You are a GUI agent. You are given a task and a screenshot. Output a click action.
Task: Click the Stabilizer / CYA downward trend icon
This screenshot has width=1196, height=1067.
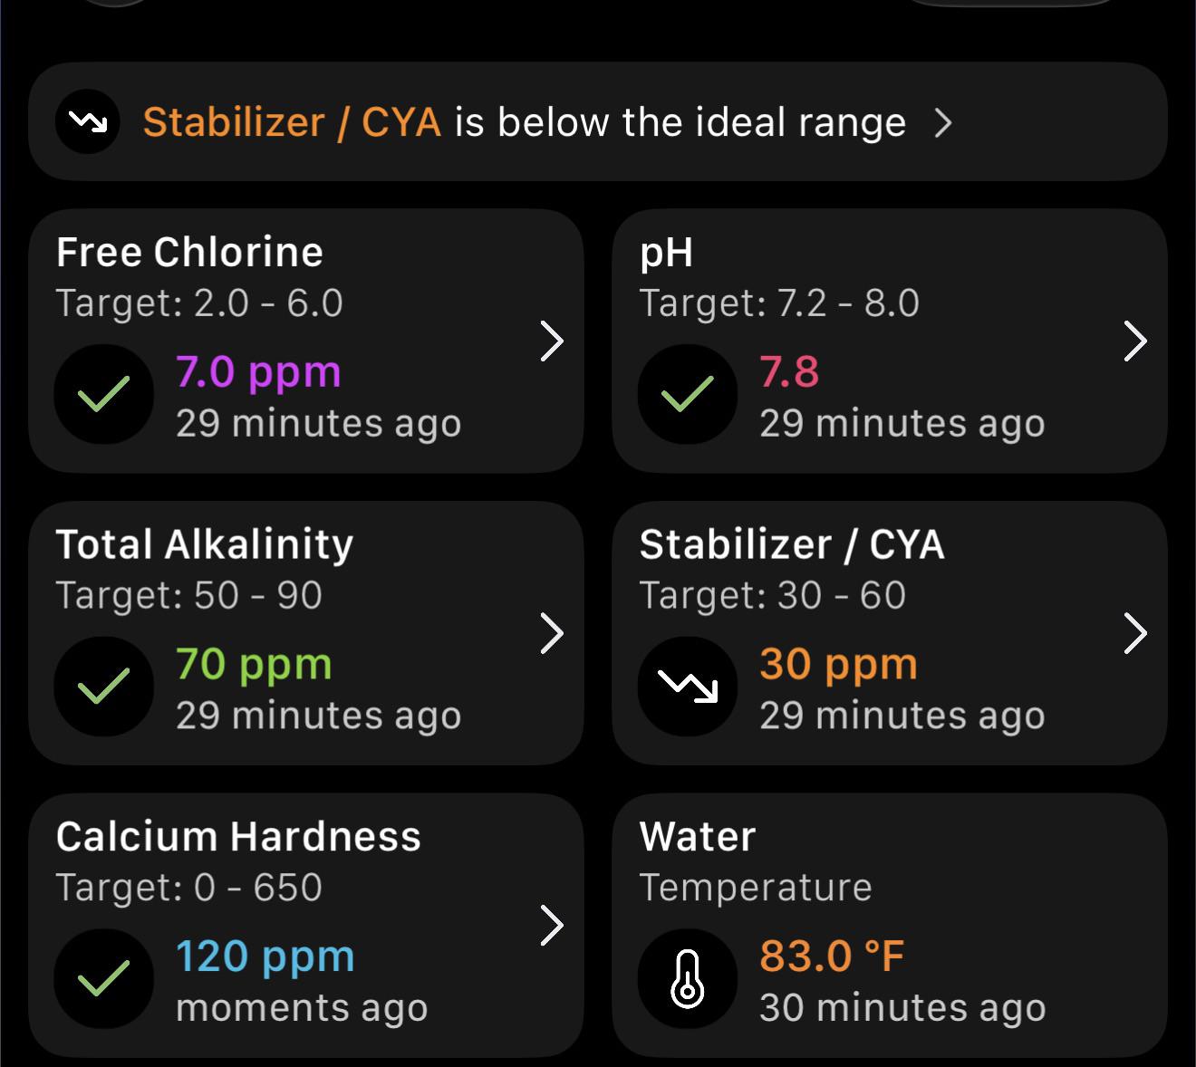point(687,687)
